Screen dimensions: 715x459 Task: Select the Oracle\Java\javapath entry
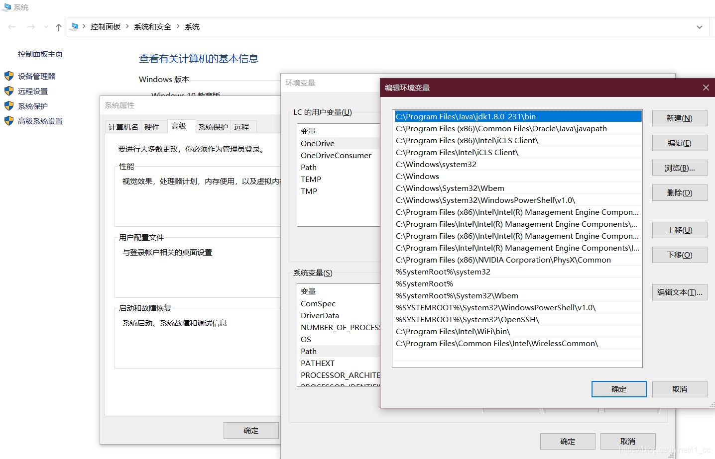click(x=517, y=128)
